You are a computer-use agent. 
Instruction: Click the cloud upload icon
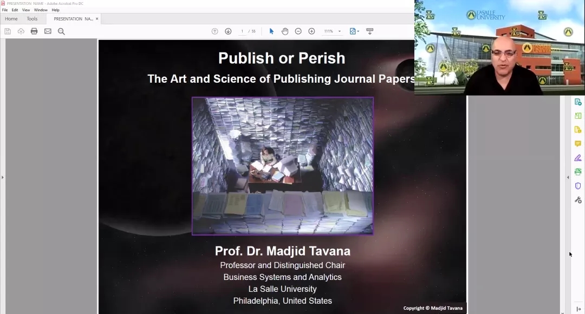(x=21, y=31)
